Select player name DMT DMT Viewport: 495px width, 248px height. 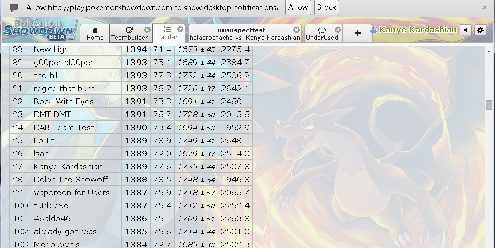click(52, 114)
